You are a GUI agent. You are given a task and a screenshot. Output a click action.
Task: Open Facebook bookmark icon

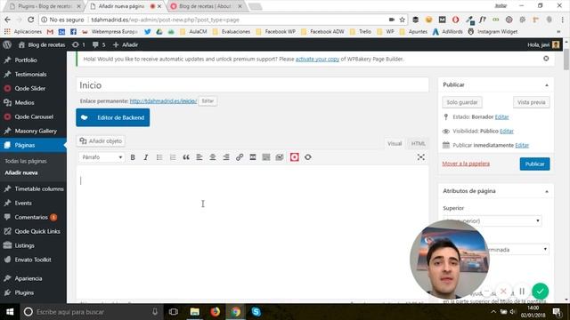pos(73,32)
